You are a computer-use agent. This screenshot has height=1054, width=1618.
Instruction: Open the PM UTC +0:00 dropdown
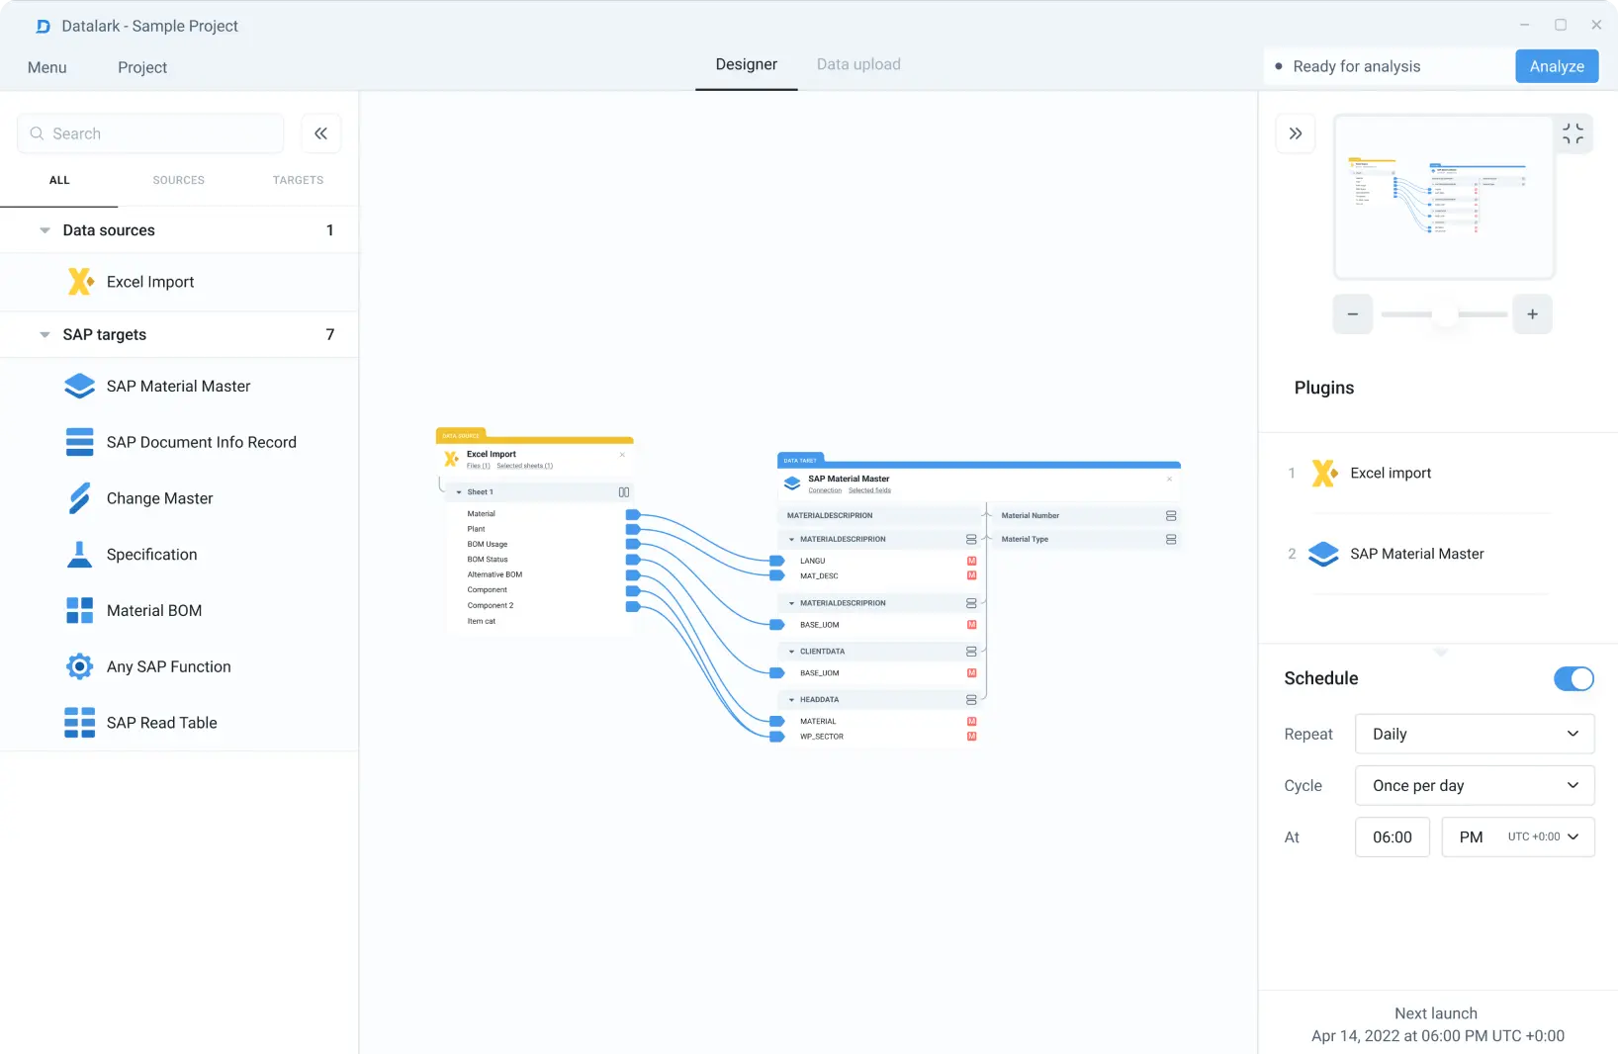pos(1518,836)
